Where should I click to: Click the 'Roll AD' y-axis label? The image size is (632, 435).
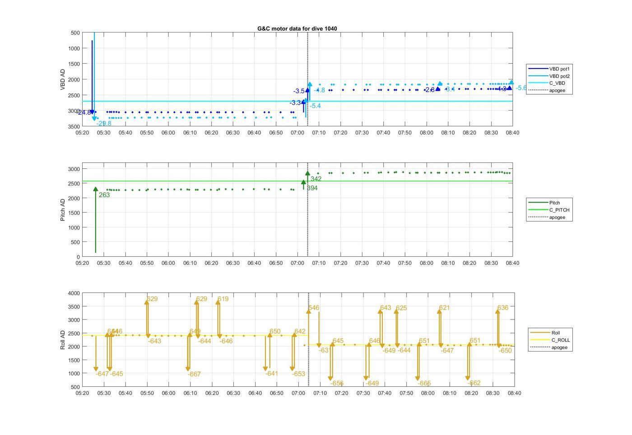(63, 340)
